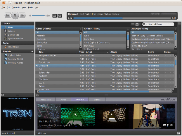The image size is (182, 136).
Task: Sort the Artist filter list
Action: pyautogui.click(x=106, y=29)
